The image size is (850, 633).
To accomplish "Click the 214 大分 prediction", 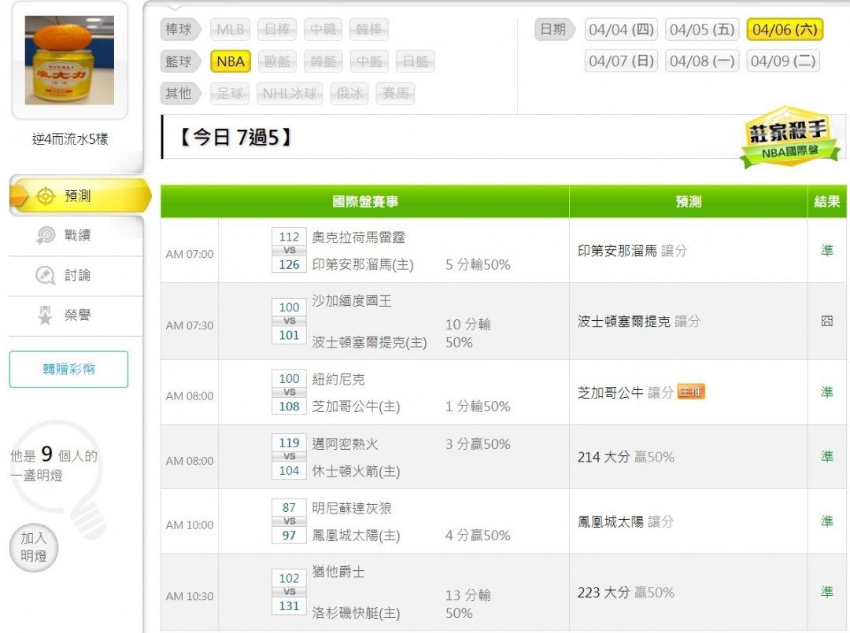I will coord(626,457).
